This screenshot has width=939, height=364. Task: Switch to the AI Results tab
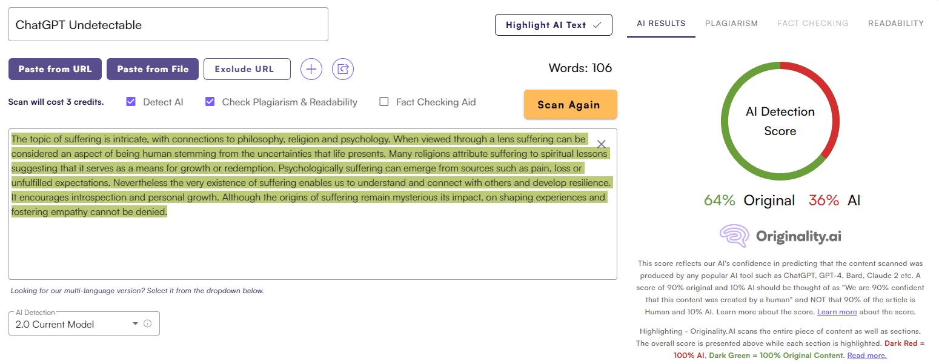coord(661,24)
